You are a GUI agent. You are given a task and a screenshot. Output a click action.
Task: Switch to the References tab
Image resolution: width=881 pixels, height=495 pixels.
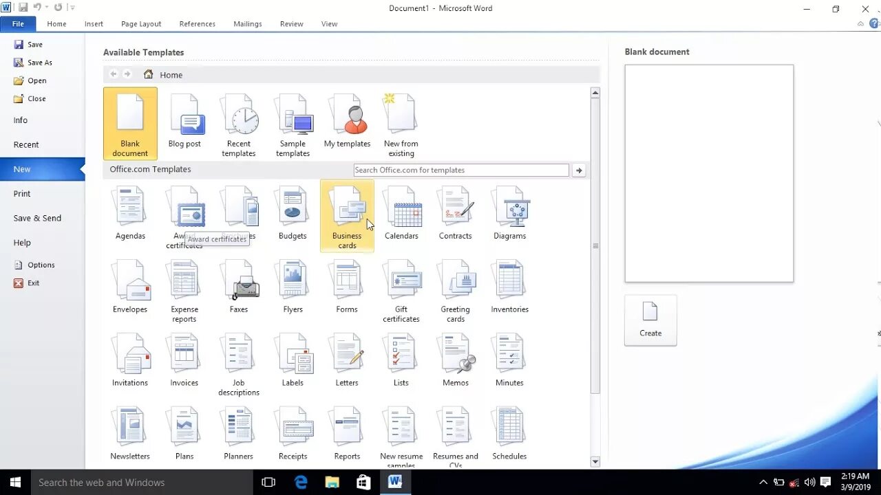pyautogui.click(x=198, y=24)
